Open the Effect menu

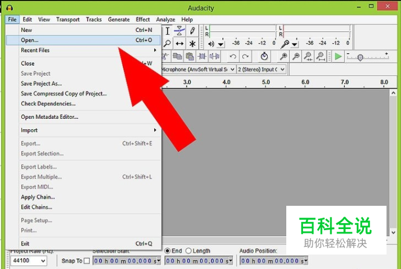click(x=143, y=20)
